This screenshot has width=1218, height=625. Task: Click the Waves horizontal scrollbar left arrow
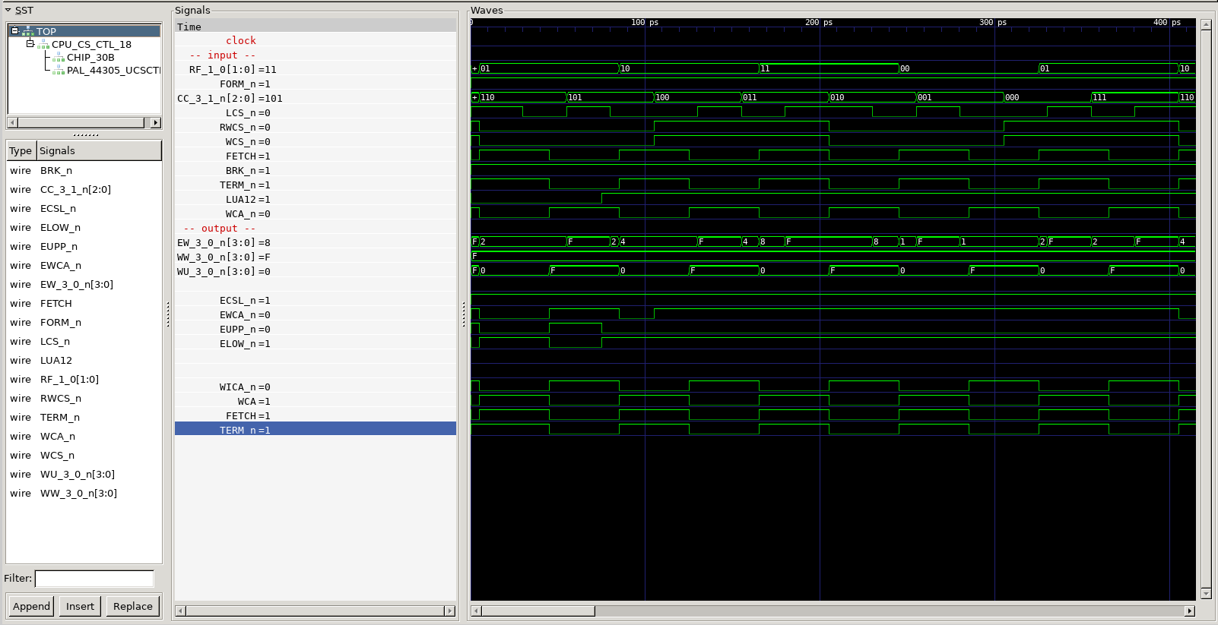point(476,611)
